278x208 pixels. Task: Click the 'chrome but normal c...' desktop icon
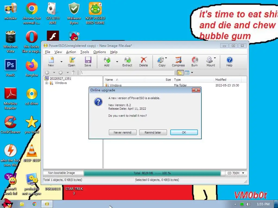(31, 14)
